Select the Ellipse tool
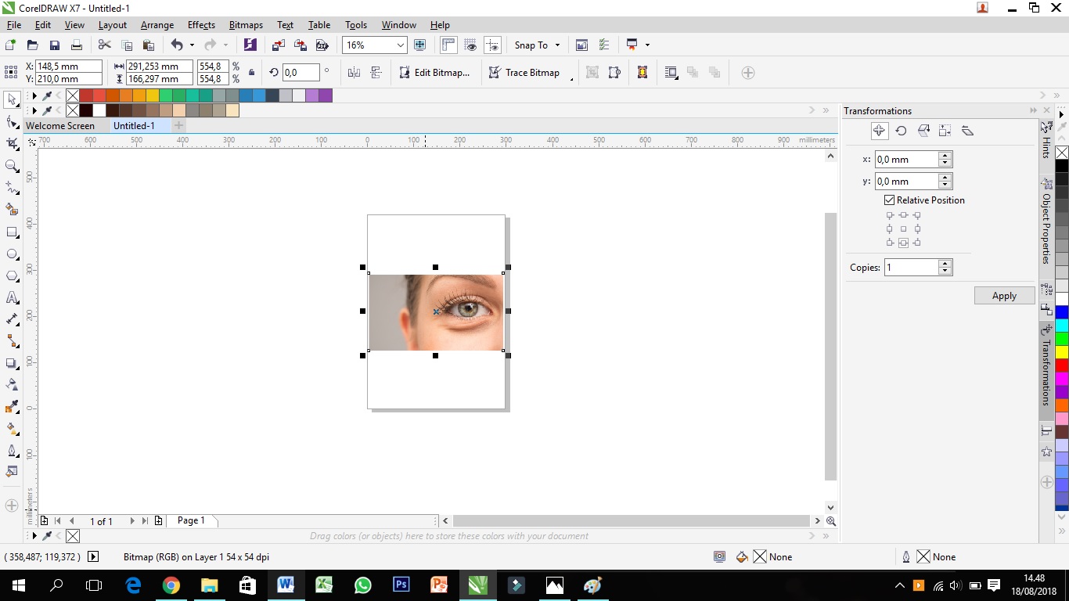 (12, 254)
